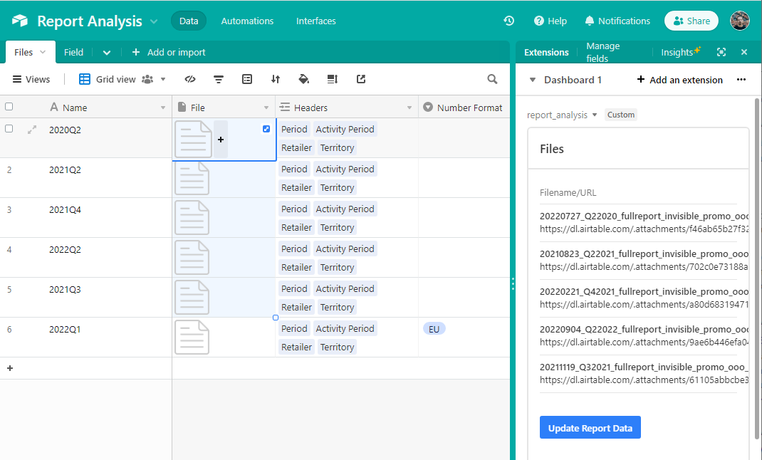Click the add attachment plus in 2020Q2

221,140
